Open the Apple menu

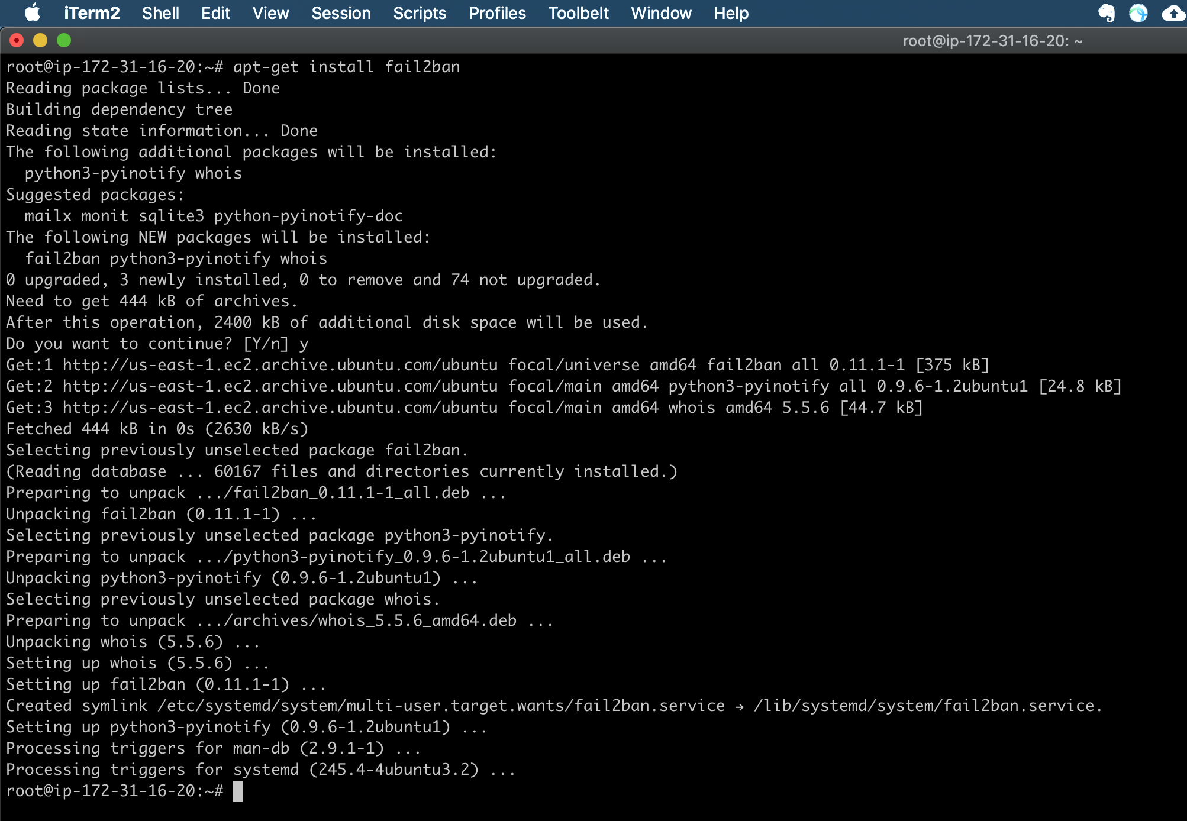(33, 12)
